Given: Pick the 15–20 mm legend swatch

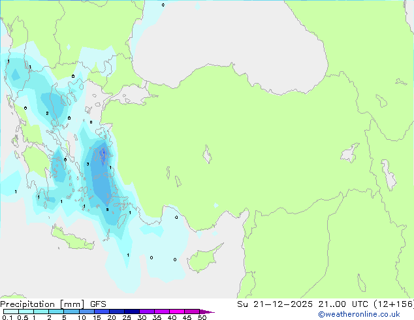Looking at the screenshot, I should pyautogui.click(x=102, y=312).
